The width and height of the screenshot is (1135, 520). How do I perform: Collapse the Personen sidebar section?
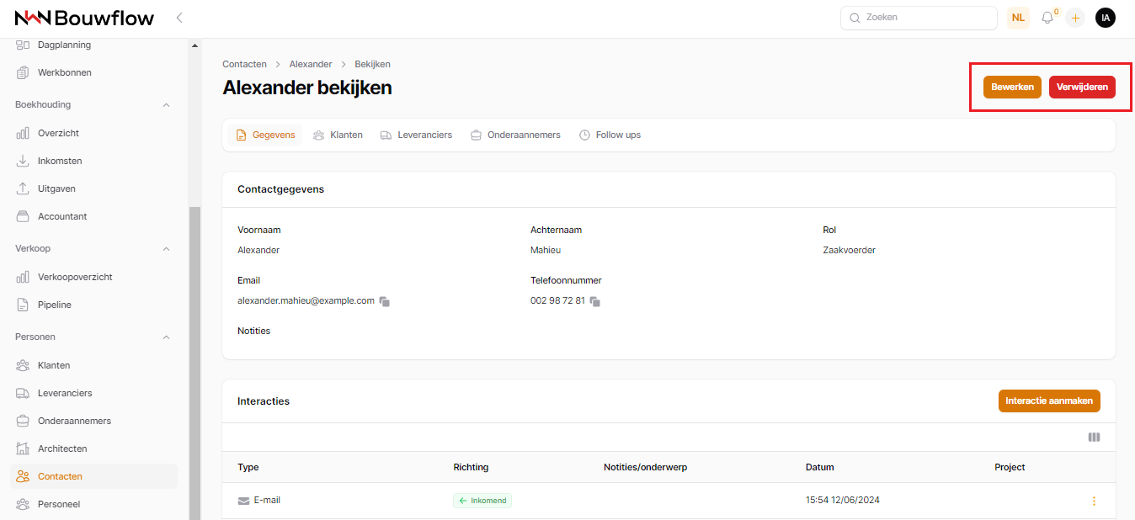pos(166,337)
